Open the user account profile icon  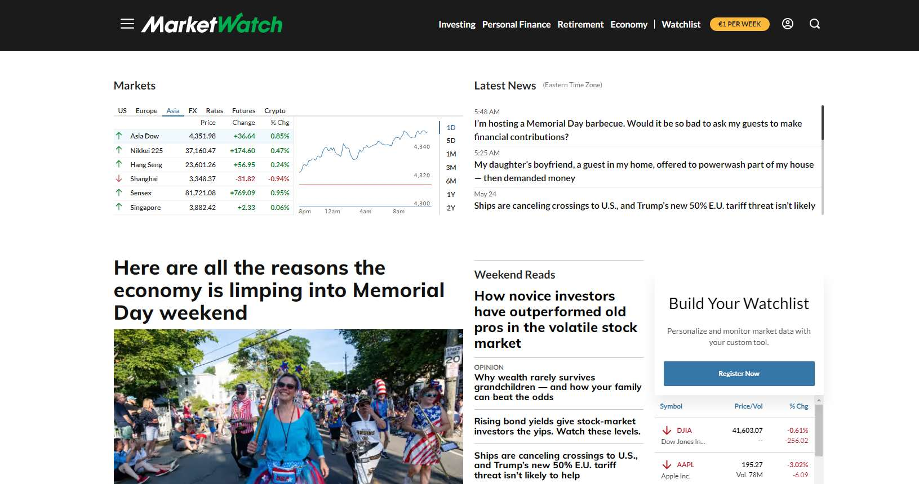tap(788, 24)
